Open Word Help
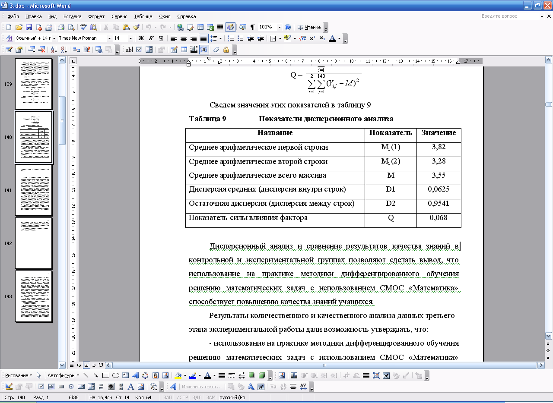553x403 pixels. 288,27
